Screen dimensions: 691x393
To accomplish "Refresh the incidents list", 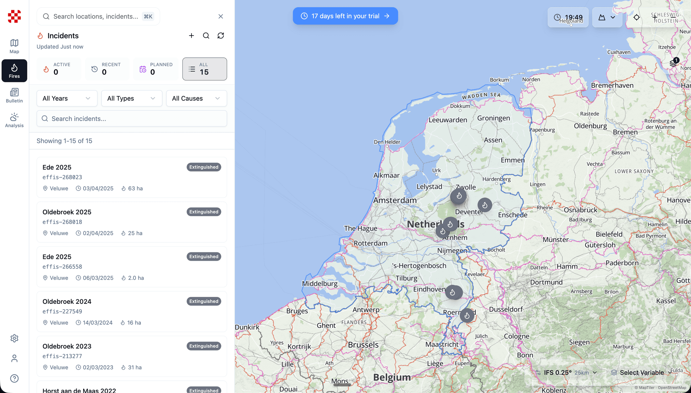I will point(221,36).
